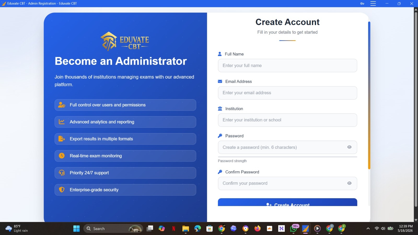Click the 'Become an Administrator' heading
The height and width of the screenshot is (235, 418).
tap(121, 61)
